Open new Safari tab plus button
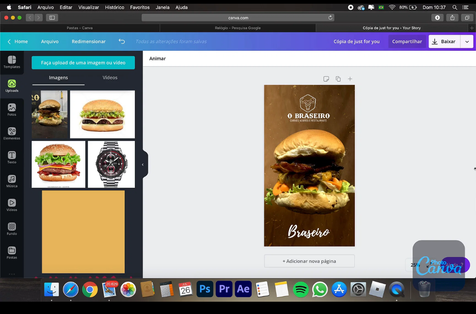The image size is (476, 314). (x=472, y=28)
